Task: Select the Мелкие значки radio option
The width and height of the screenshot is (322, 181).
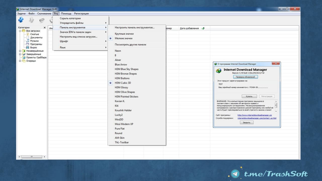Action: coord(123,38)
